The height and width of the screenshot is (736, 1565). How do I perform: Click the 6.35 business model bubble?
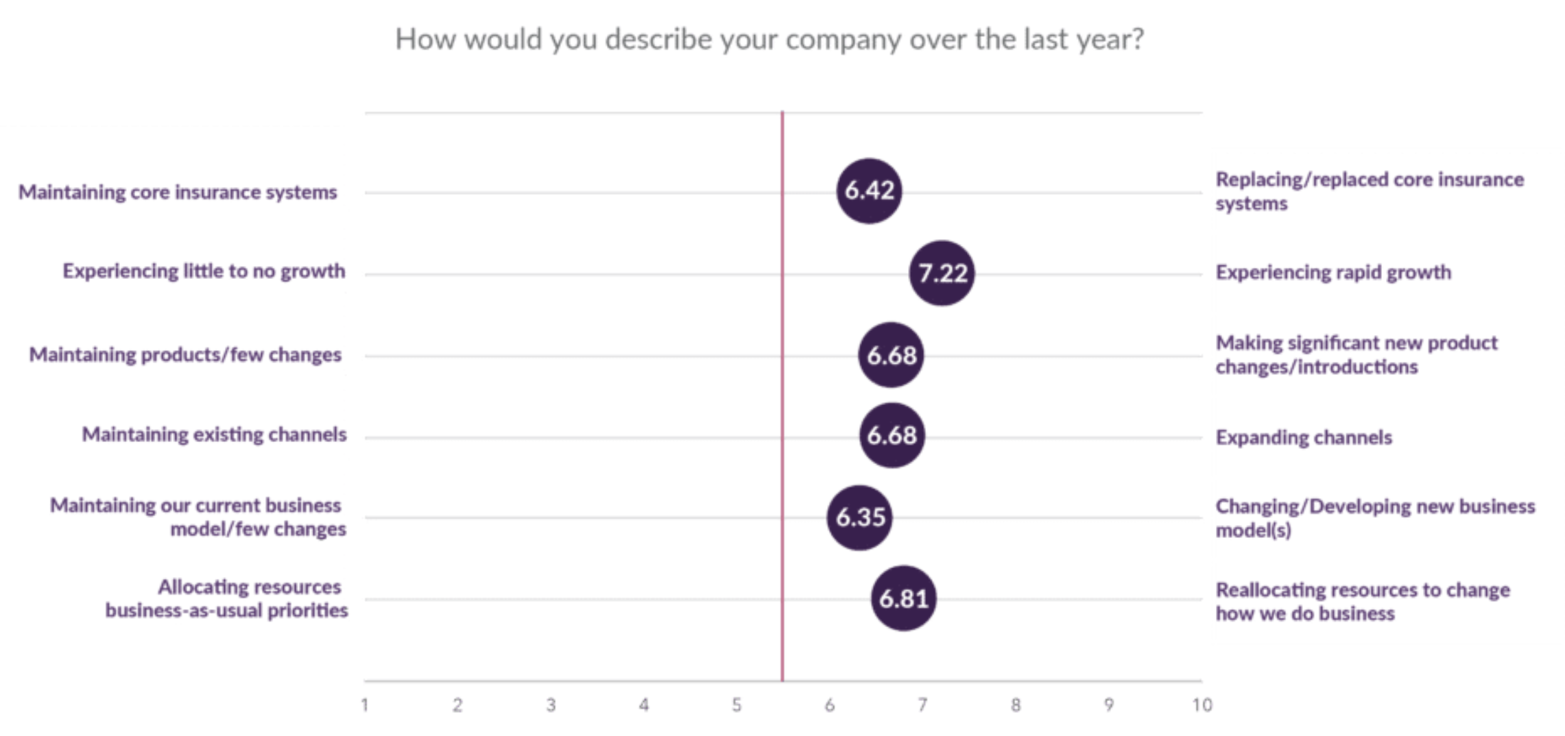[860, 517]
